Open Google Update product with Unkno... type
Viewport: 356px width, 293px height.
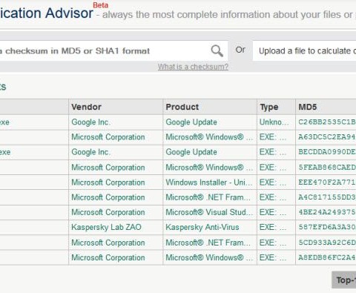[191, 122]
